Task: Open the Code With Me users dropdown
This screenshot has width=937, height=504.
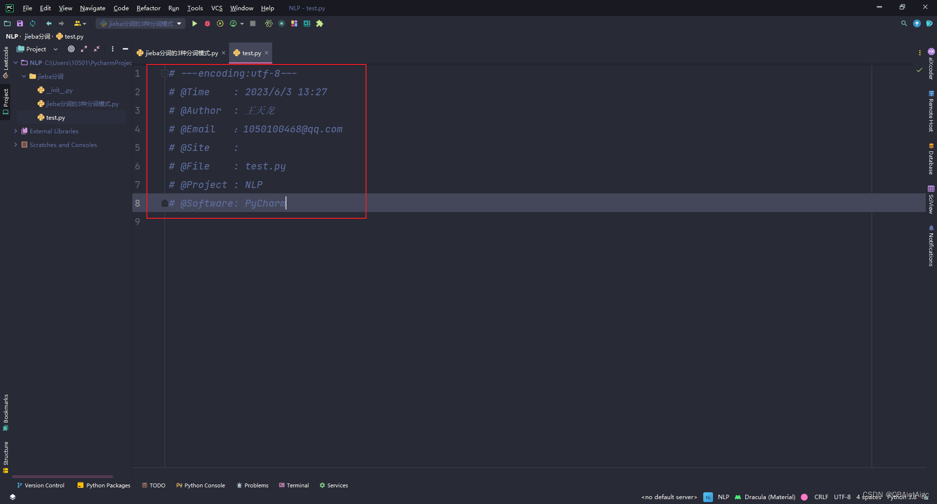Action: pyautogui.click(x=80, y=23)
